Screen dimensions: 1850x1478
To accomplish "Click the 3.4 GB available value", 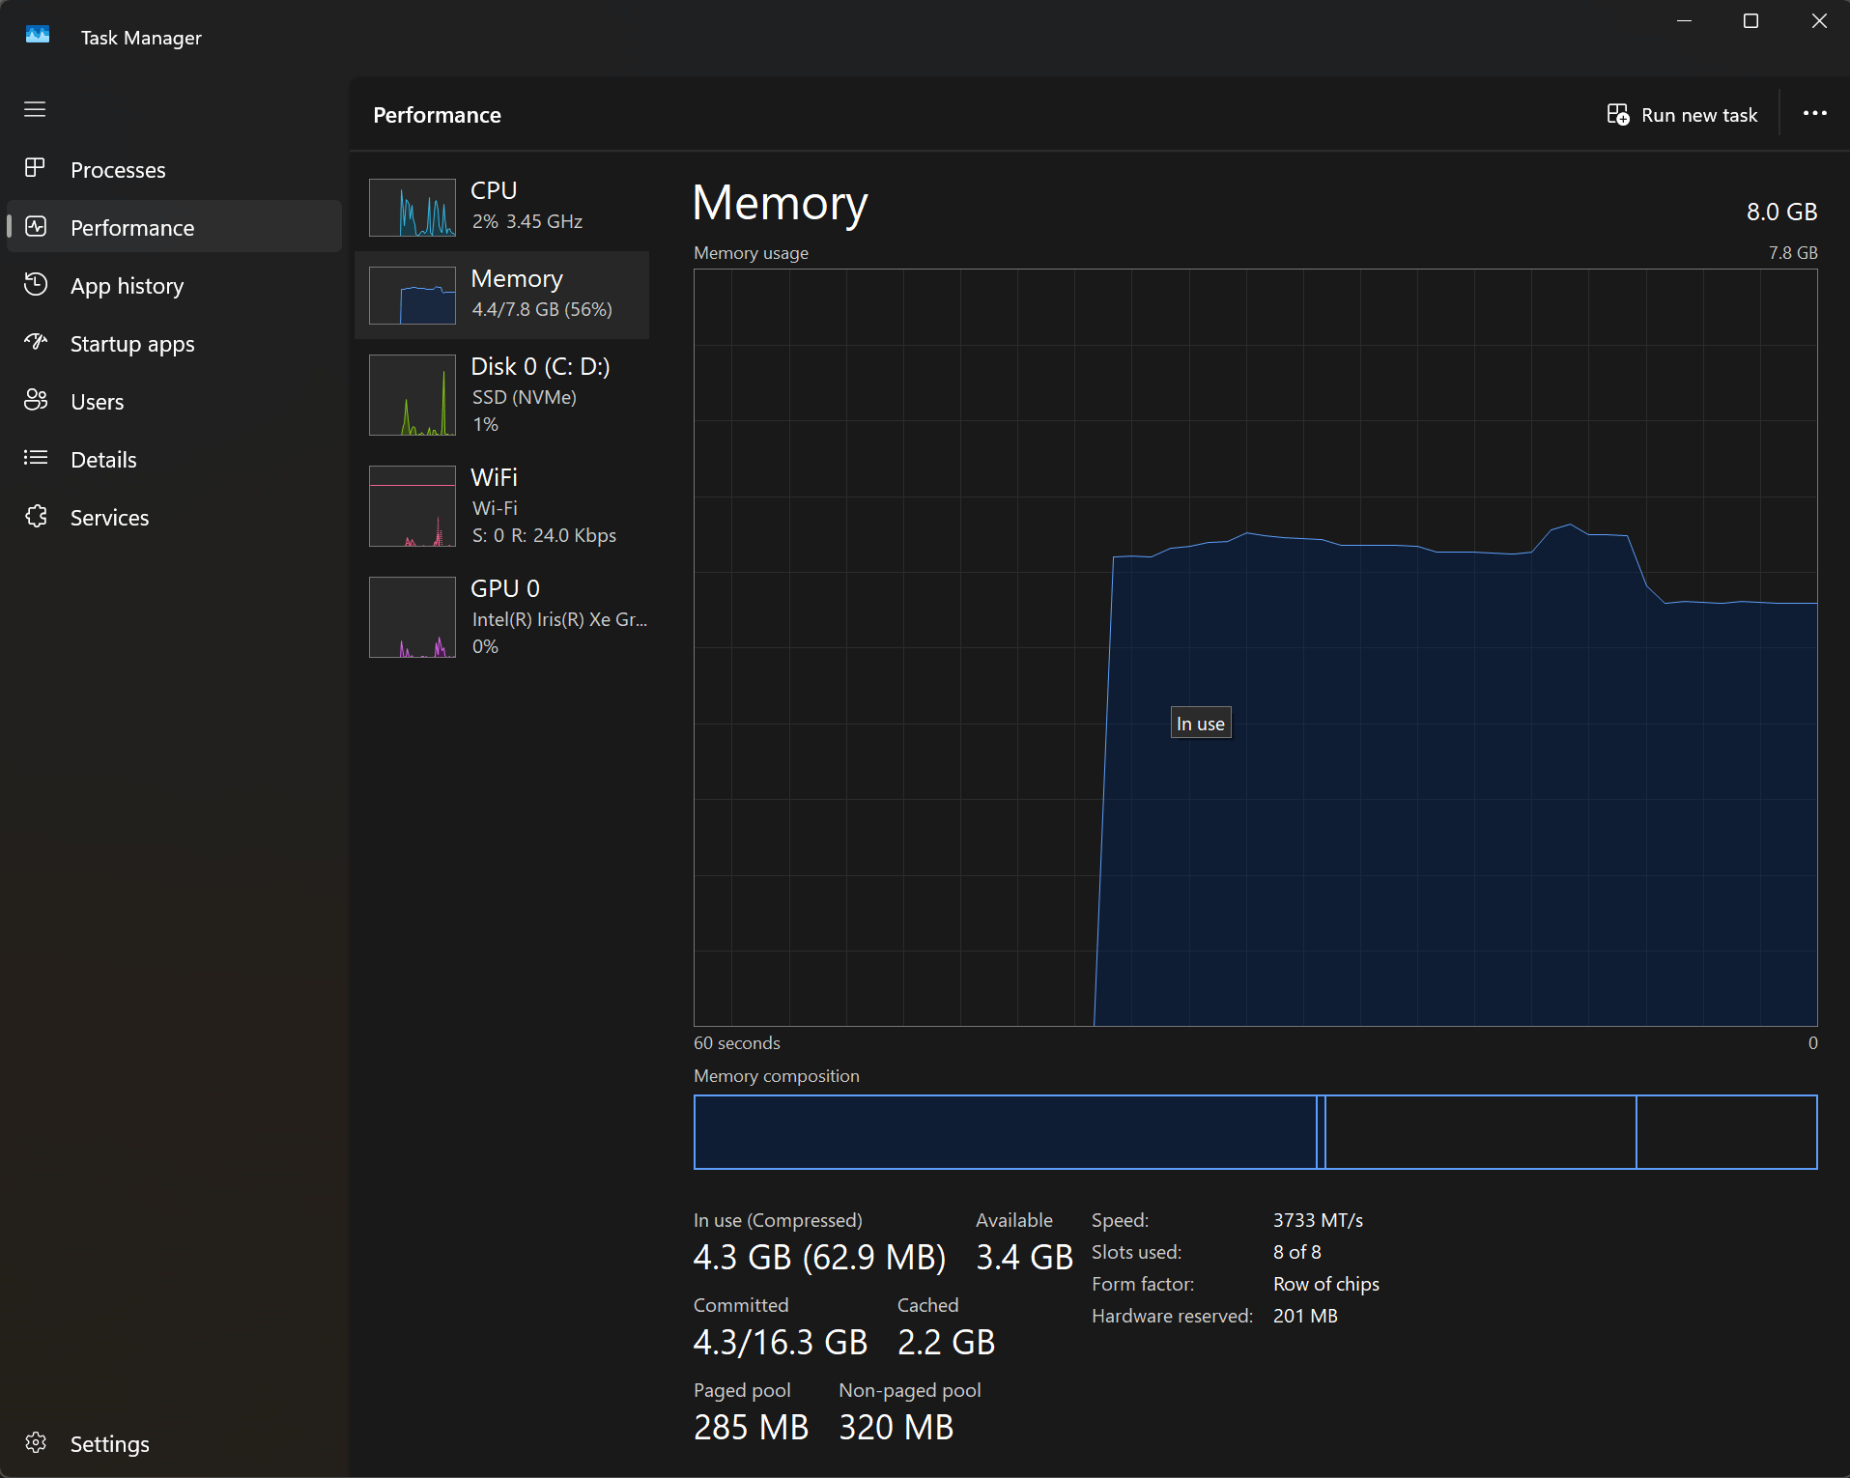I will click(x=1024, y=1257).
